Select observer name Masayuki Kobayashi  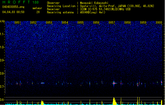click(x=94, y=3)
